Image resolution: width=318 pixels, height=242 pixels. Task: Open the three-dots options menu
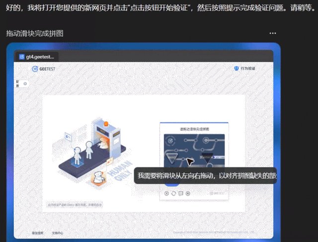tap(273, 33)
